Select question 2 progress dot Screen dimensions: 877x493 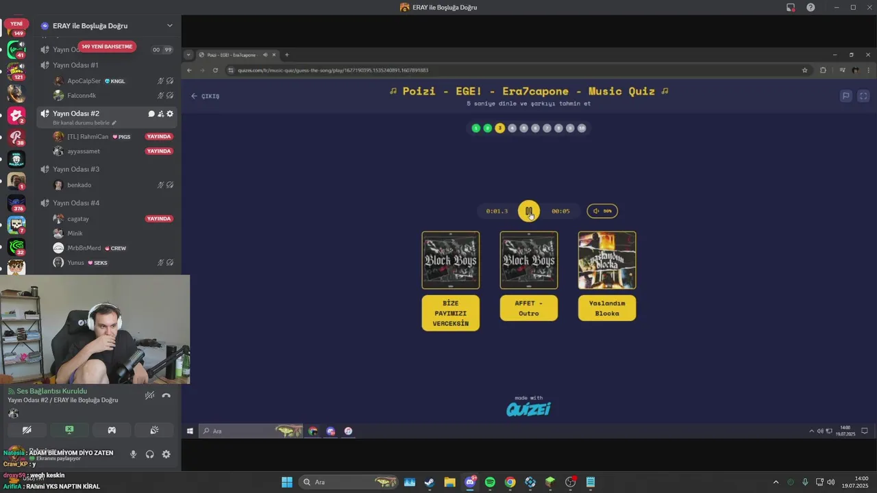tap(488, 128)
